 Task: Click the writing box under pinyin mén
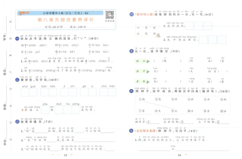coord(112,92)
